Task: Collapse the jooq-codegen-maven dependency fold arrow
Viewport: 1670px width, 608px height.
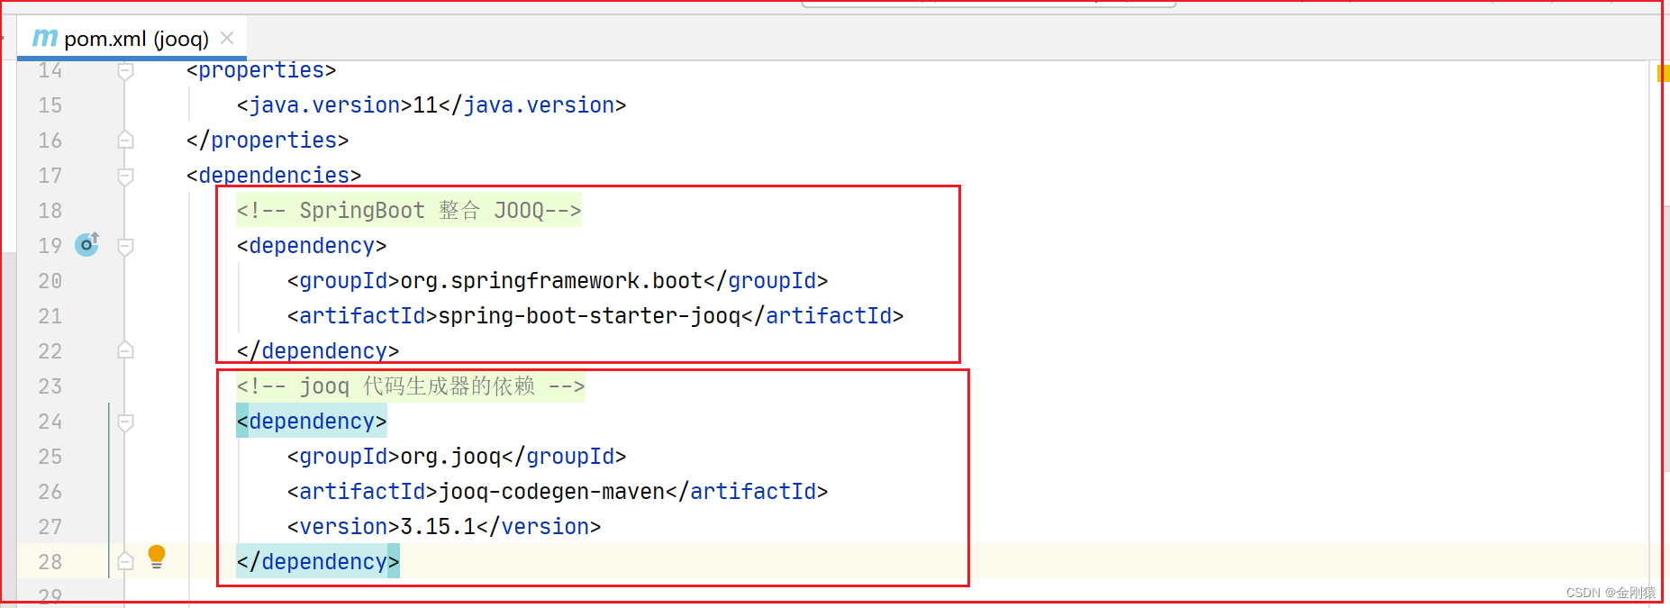Action: click(125, 422)
